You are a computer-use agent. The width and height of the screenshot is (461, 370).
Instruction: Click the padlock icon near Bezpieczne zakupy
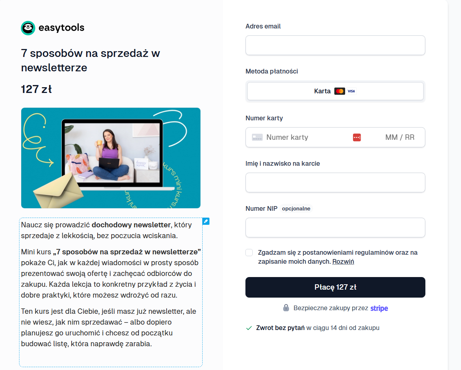coord(286,308)
